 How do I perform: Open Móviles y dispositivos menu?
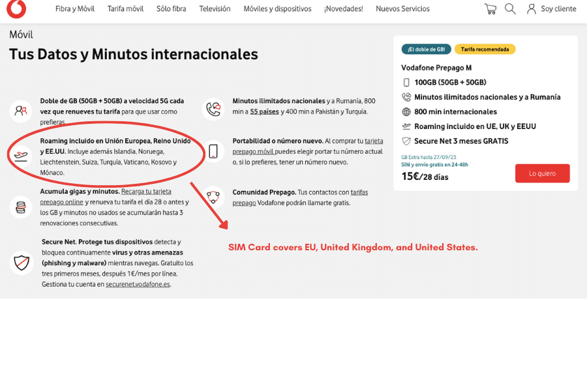(277, 8)
